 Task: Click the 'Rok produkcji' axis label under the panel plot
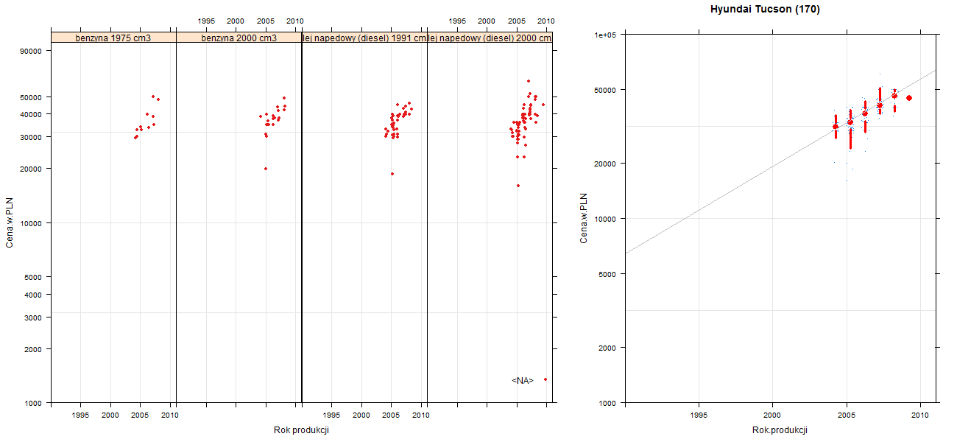[301, 430]
